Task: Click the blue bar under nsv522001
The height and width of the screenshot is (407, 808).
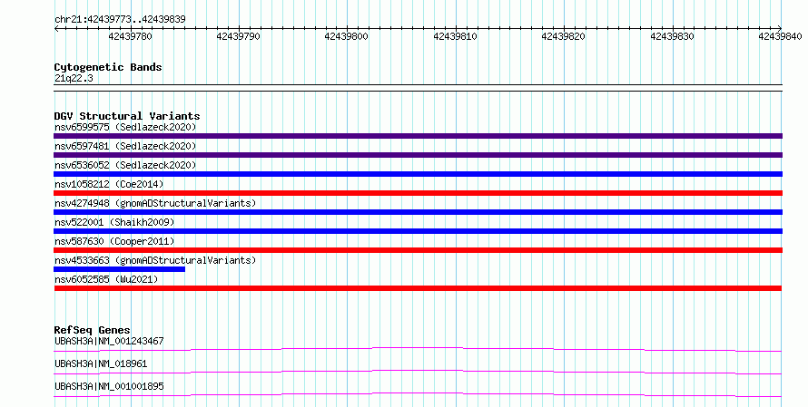Action: (418, 231)
